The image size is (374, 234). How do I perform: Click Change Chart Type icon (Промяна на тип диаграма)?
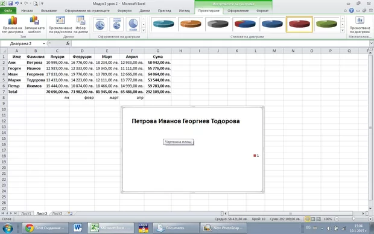[x=13, y=24]
